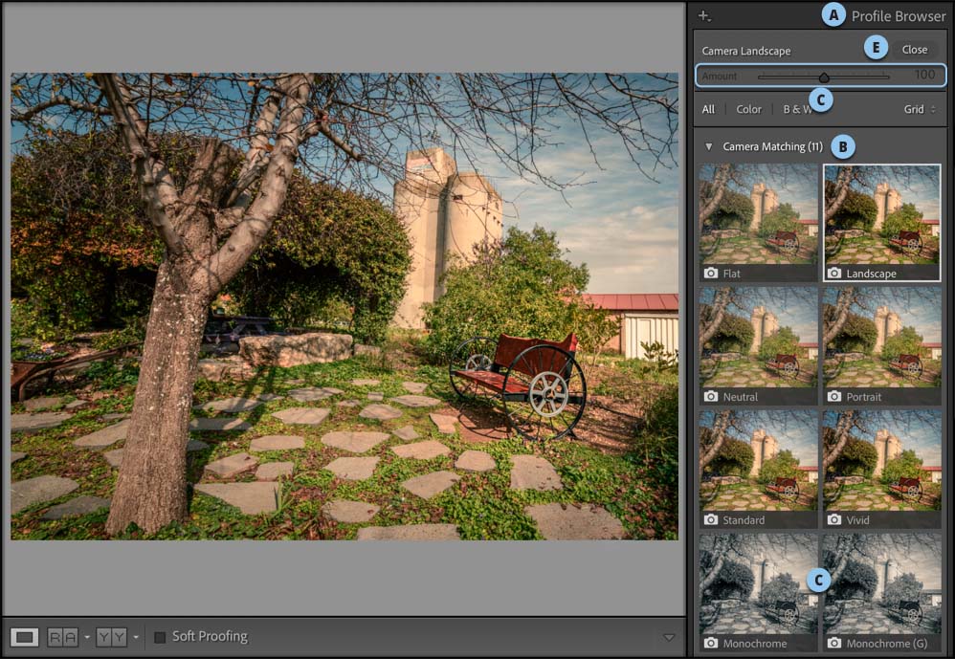Choose the Vivid profile thumbnail
955x659 pixels.
[881, 468]
